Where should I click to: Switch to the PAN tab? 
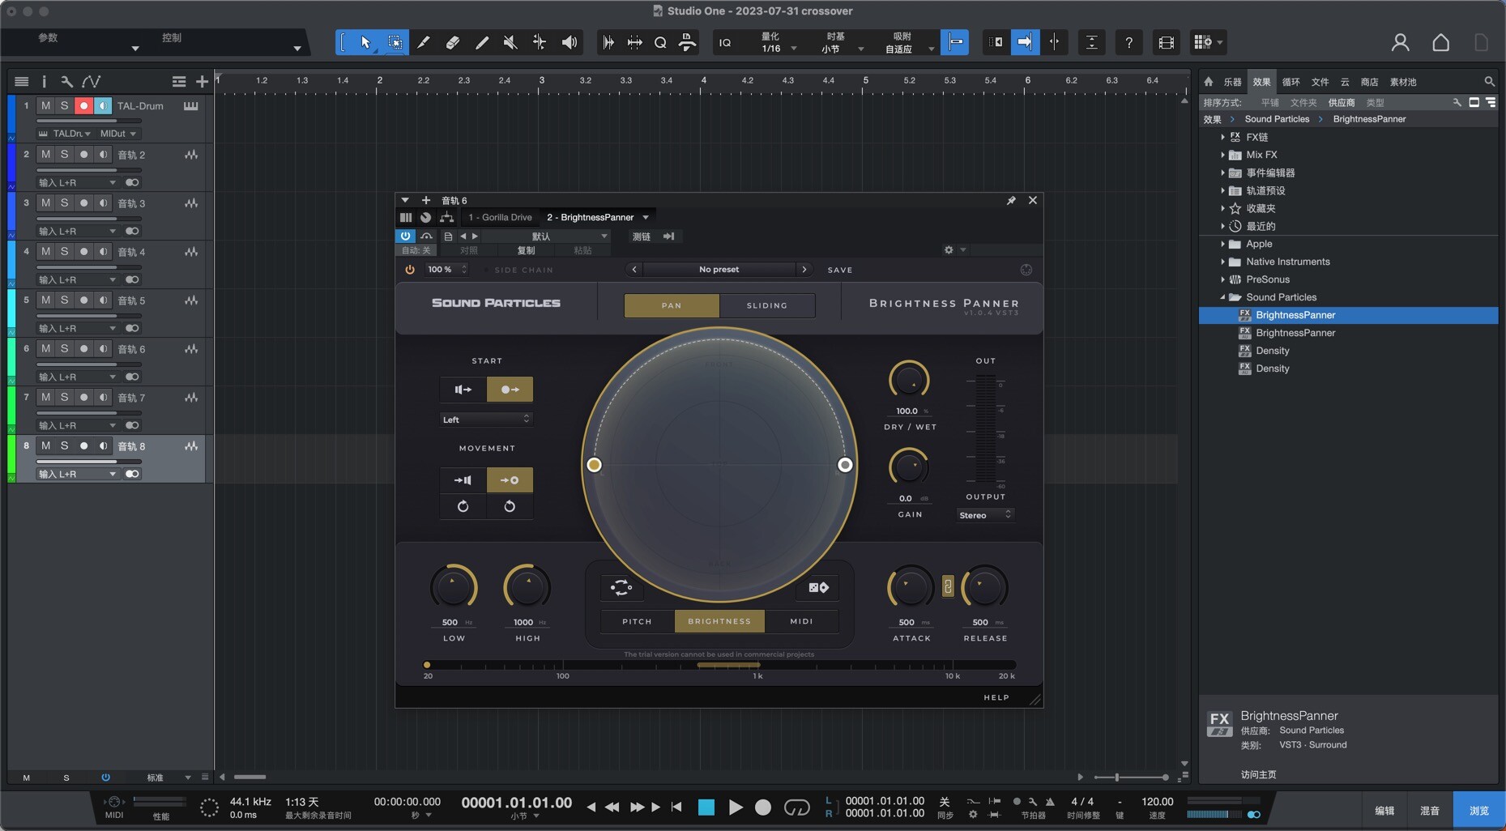672,305
